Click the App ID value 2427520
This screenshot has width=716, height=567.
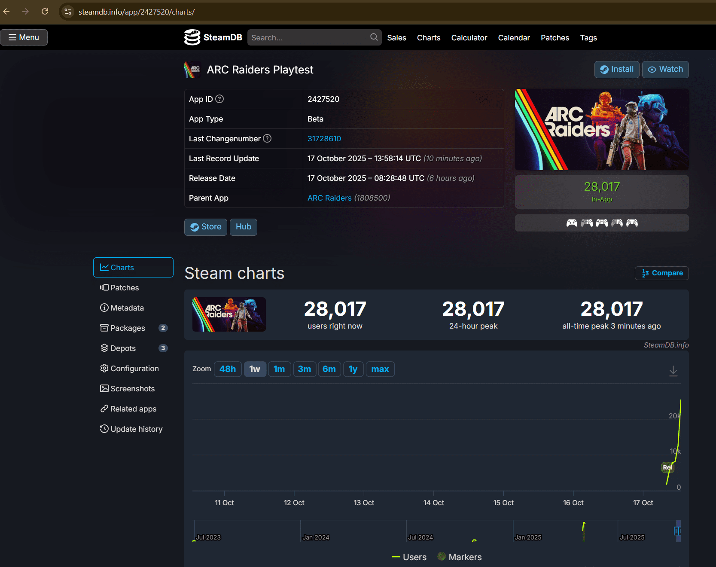[323, 99]
